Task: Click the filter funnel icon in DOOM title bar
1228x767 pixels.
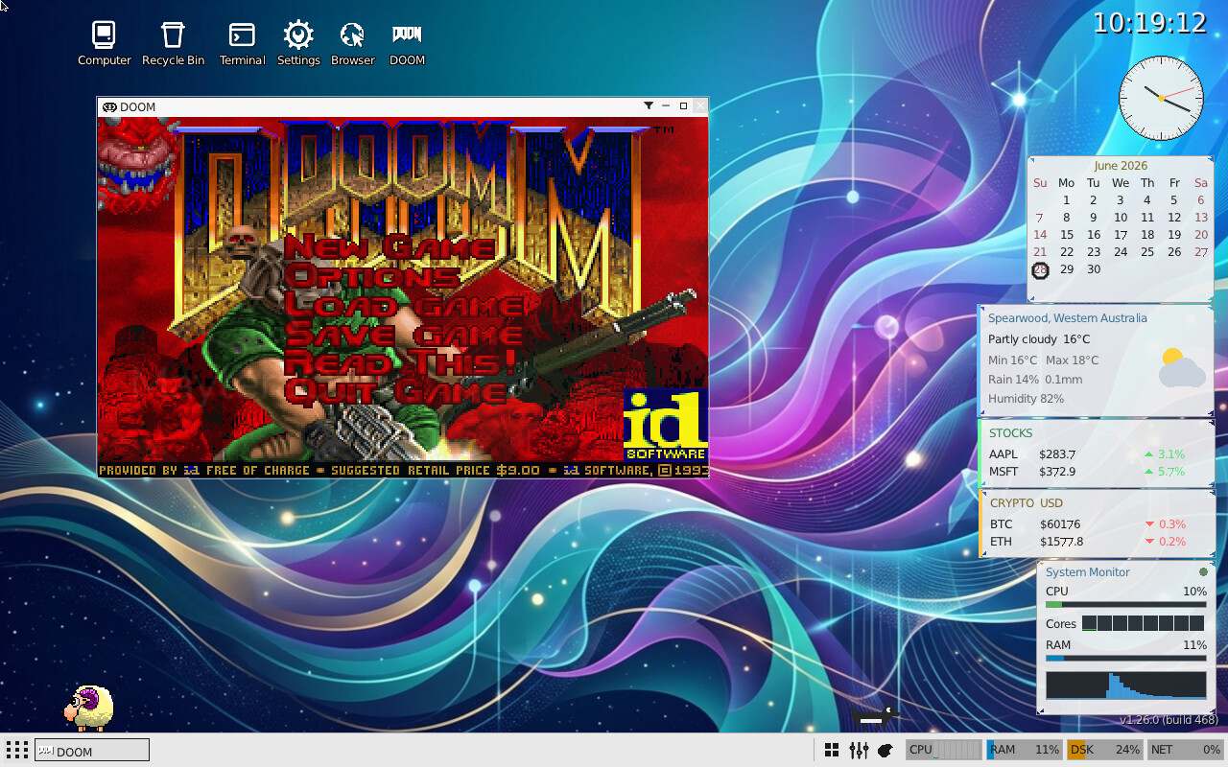Action: [x=649, y=105]
